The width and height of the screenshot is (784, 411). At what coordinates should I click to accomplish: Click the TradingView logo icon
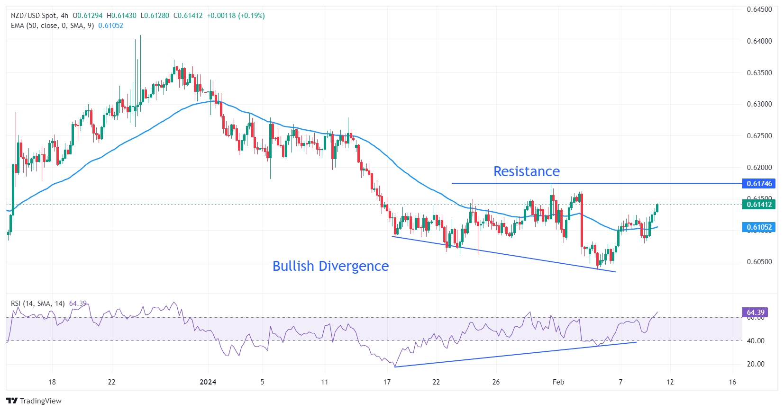tap(12, 401)
